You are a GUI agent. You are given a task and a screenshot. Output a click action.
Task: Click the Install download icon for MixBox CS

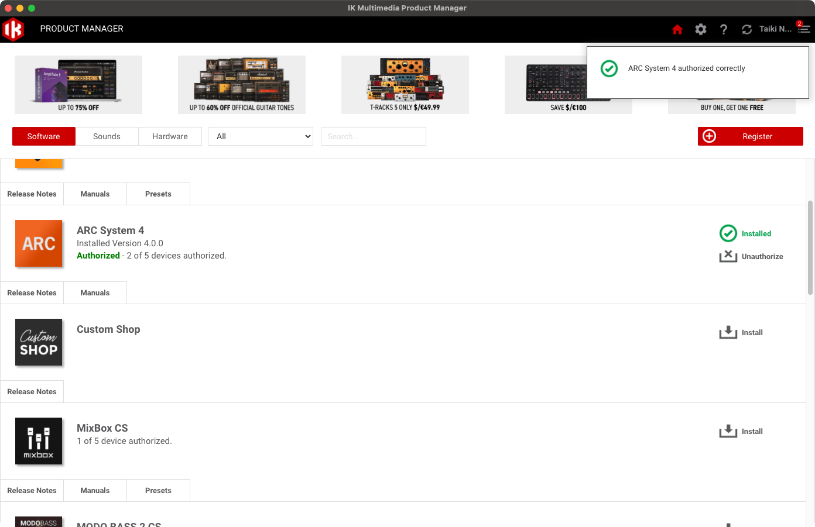[x=728, y=431]
